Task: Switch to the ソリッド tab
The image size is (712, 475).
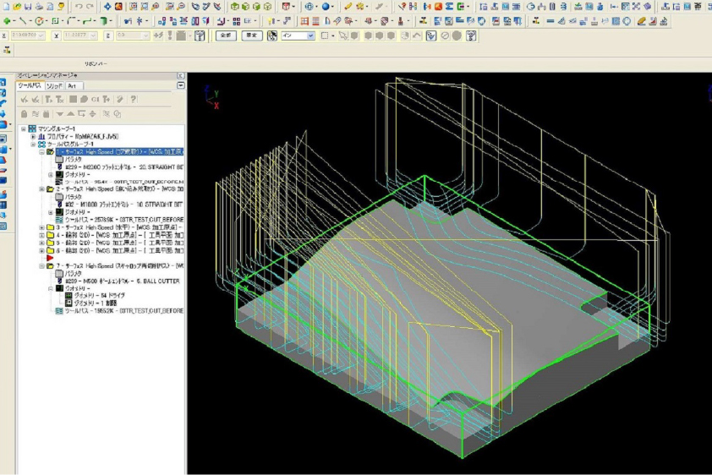Action: click(x=54, y=85)
